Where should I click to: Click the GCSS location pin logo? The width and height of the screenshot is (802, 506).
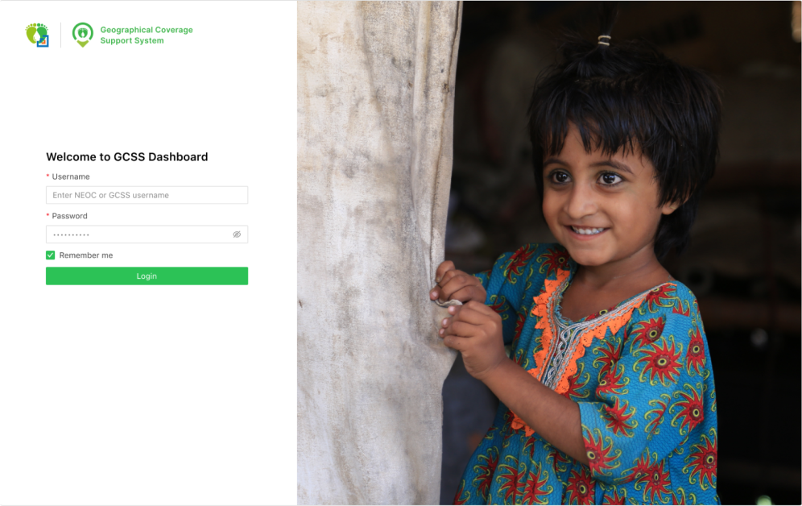point(82,35)
